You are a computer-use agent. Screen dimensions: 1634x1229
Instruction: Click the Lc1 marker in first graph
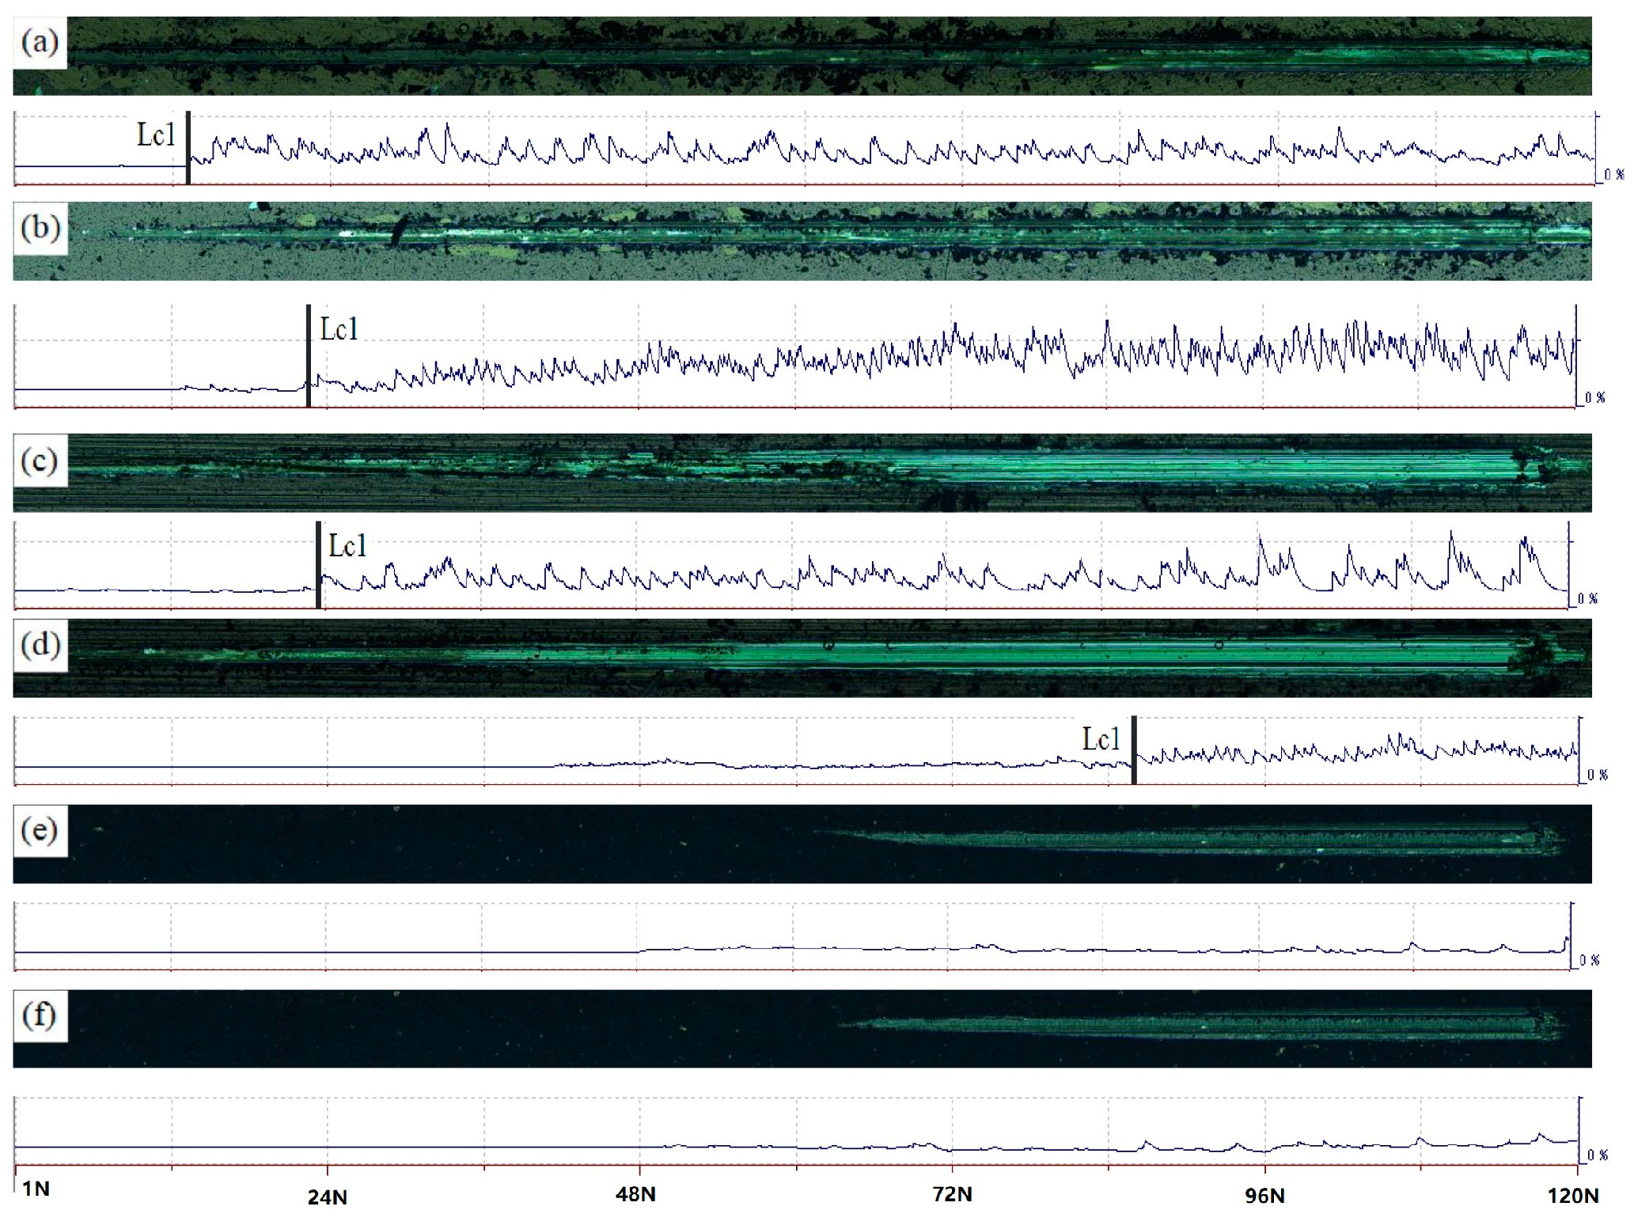(156, 135)
